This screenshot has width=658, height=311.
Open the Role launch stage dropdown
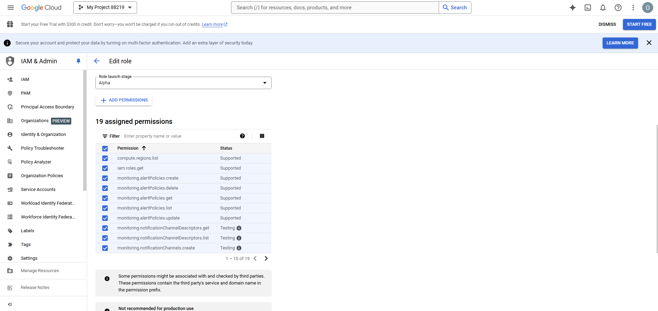click(183, 83)
